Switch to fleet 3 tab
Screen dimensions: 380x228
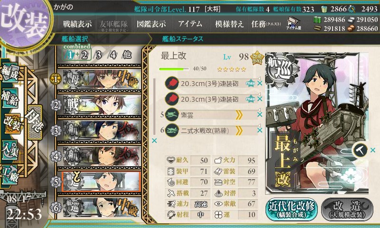pyautogui.click(x=98, y=55)
